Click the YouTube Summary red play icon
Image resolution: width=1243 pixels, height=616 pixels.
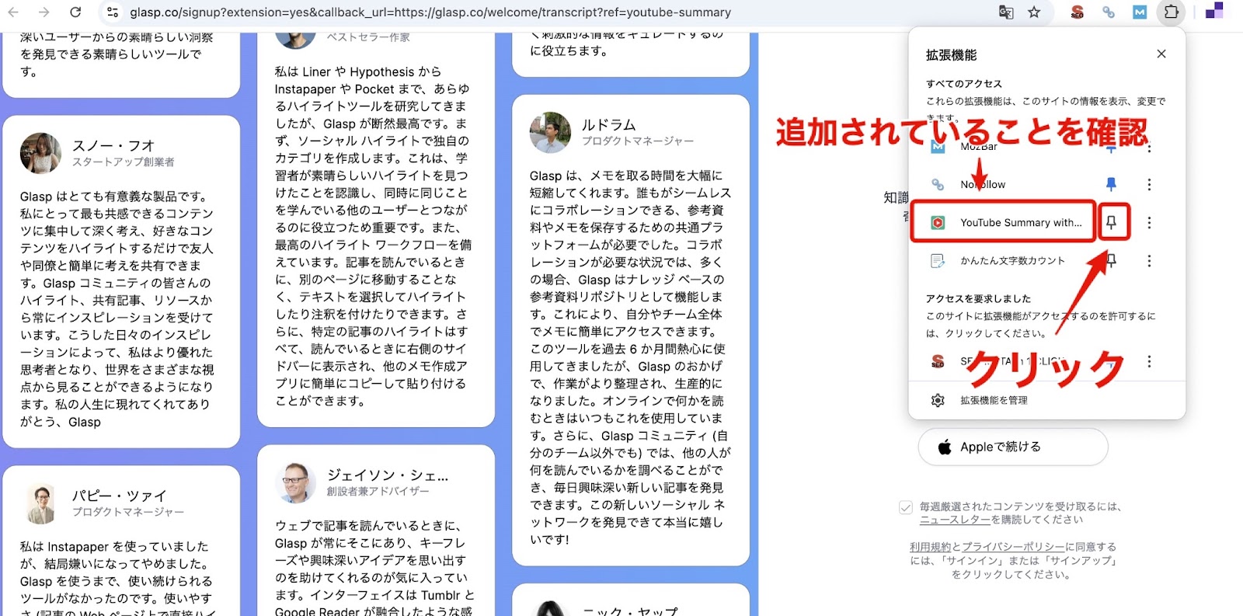pyautogui.click(x=938, y=223)
